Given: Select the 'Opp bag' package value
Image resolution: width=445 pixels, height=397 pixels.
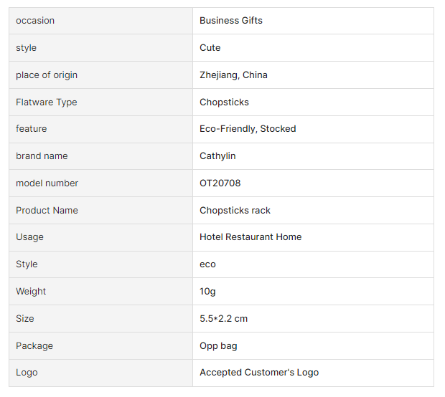Looking at the screenshot, I should point(218,346).
